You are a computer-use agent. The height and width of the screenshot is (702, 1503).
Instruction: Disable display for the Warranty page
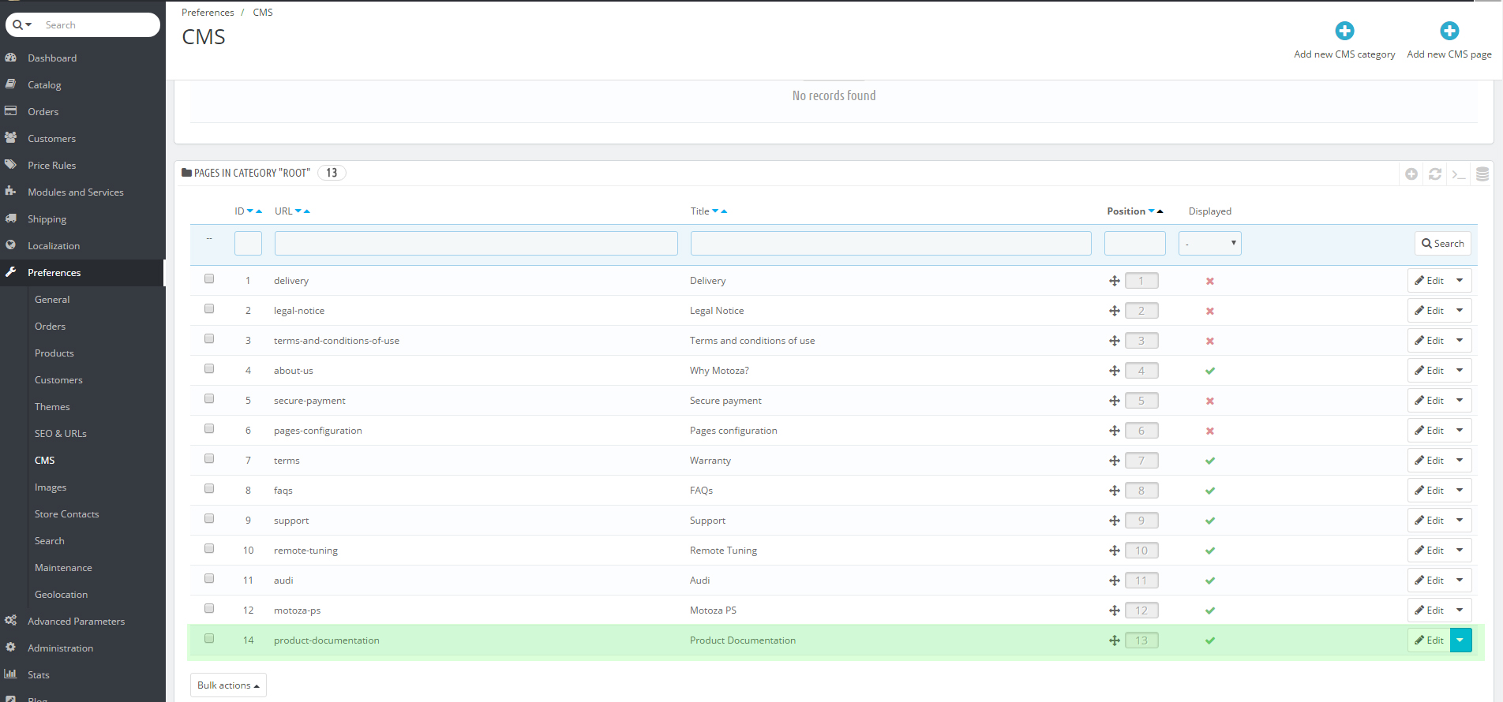pos(1210,461)
